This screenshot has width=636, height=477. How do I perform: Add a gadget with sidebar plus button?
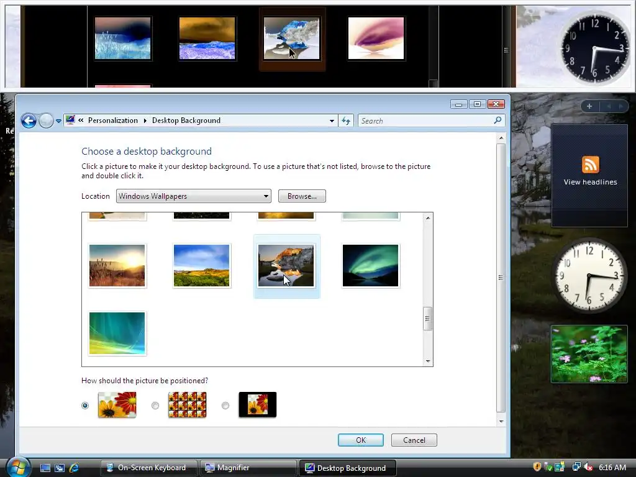589,106
